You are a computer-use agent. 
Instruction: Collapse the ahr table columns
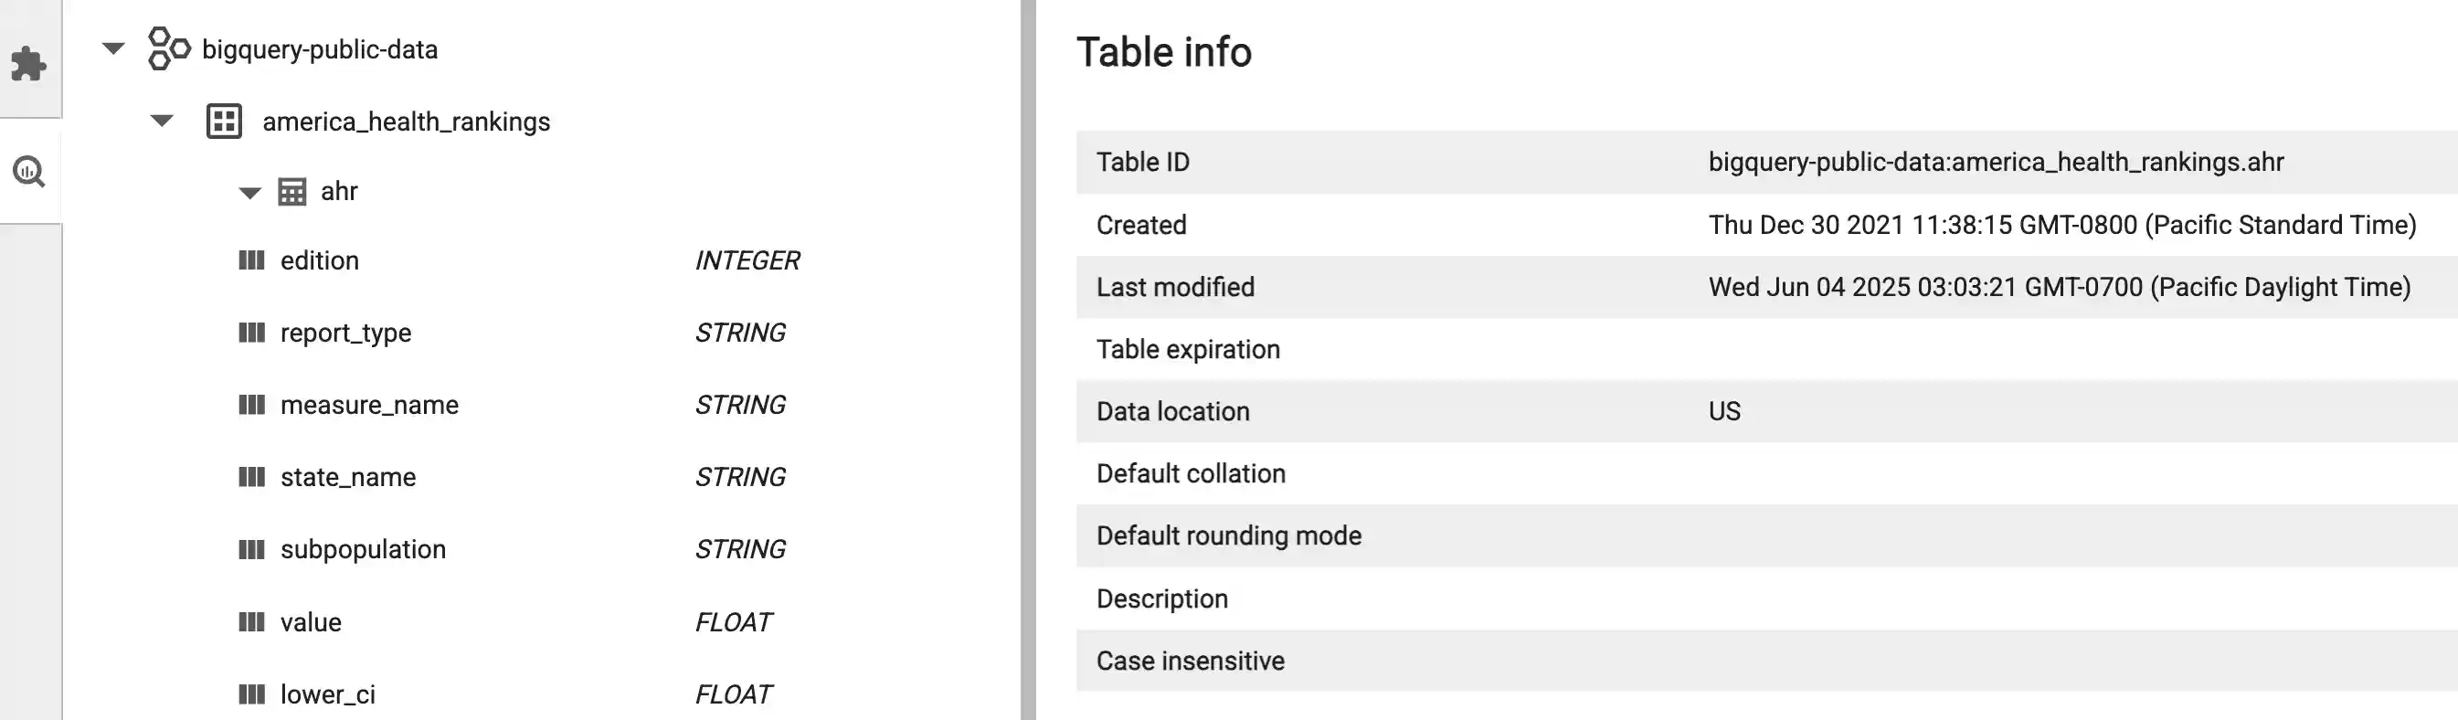click(x=250, y=193)
